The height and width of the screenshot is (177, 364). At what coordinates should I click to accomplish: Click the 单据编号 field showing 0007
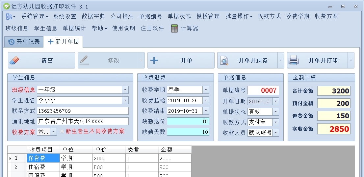coord(263,90)
